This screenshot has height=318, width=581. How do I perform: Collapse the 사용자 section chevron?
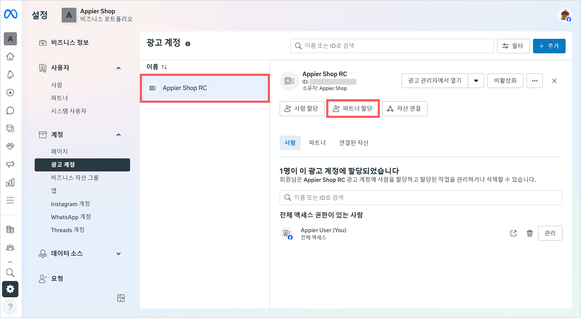(x=119, y=68)
